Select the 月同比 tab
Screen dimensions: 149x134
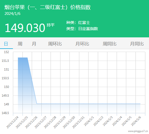(137, 44)
